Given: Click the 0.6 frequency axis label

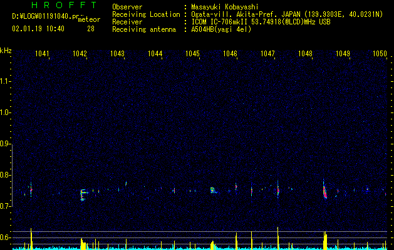Looking at the screenshot, I should 6,237.
